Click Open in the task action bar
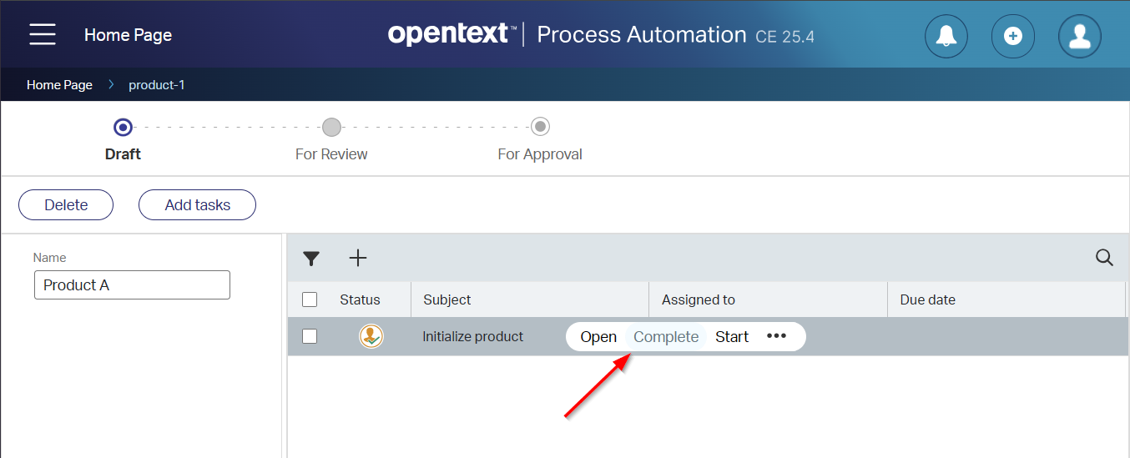The height and width of the screenshot is (458, 1130). pos(598,337)
